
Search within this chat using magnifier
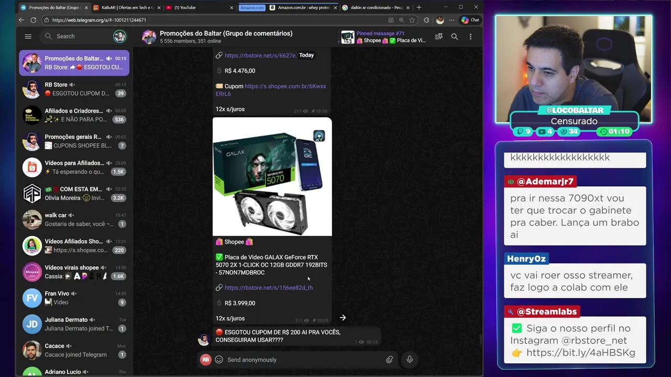[454, 37]
